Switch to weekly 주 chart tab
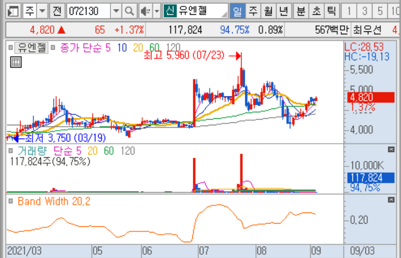 coord(253,11)
